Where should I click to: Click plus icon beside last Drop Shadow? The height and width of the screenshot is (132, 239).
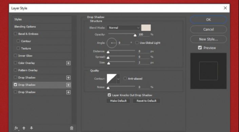[x=68, y=92]
